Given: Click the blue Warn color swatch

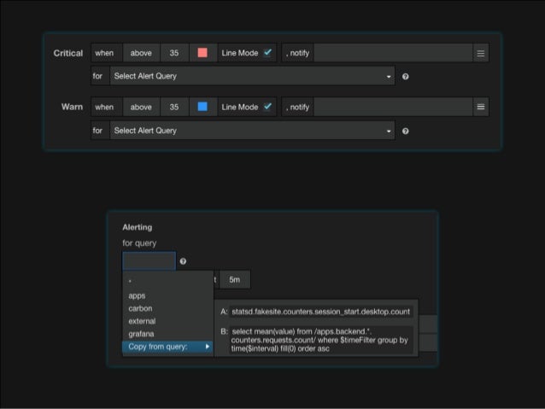Looking at the screenshot, I should (202, 107).
